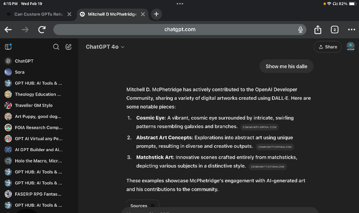
Task: Open community.openai.com citation after Cosmic Eye
Action: point(259,127)
